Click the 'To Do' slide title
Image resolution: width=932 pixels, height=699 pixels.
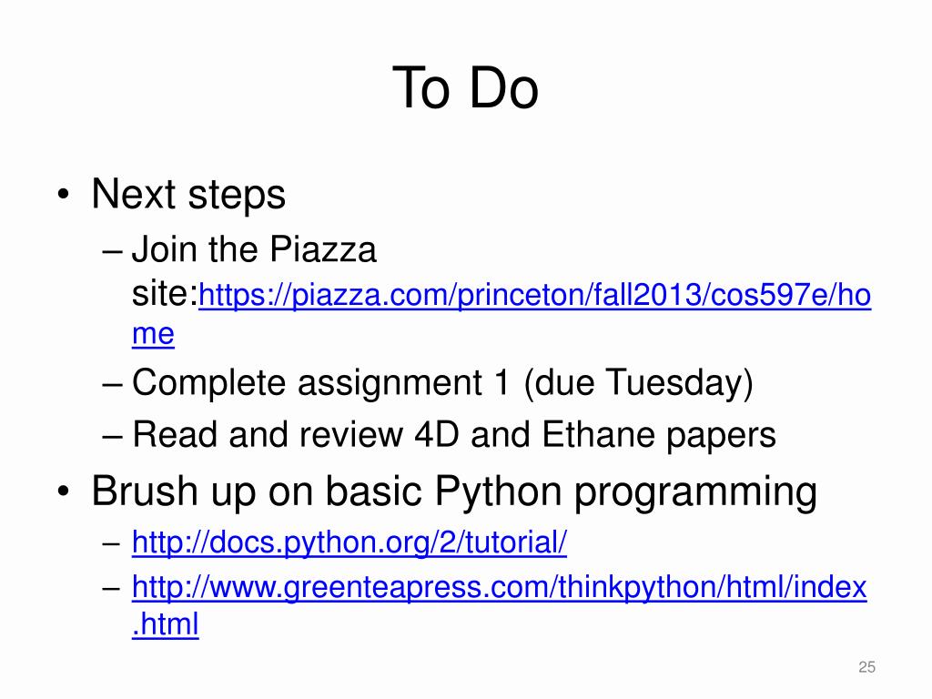pos(465,88)
